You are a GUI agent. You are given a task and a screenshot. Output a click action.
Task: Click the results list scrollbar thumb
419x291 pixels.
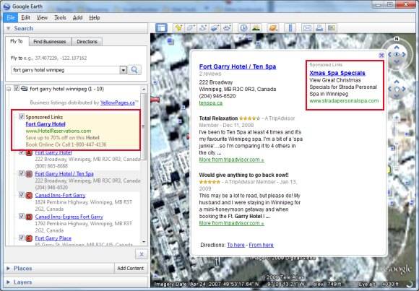(144, 126)
